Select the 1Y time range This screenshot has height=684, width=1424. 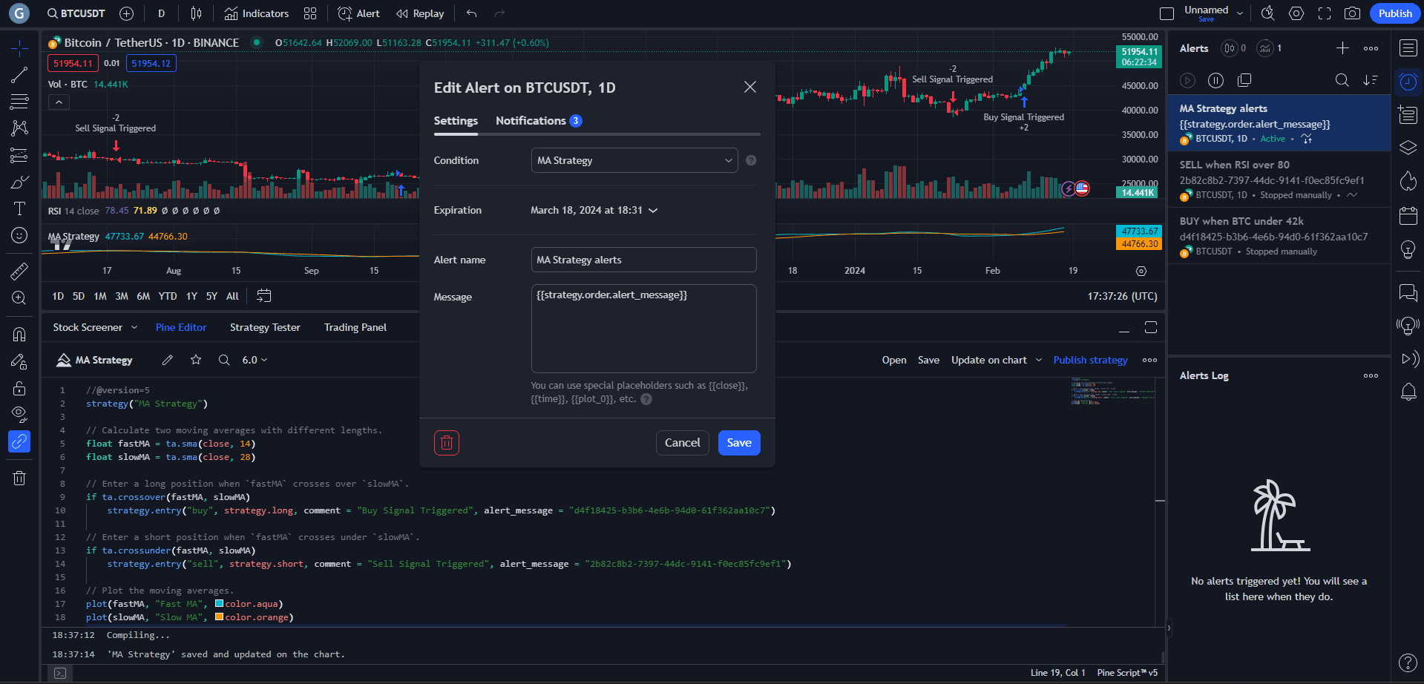click(x=191, y=296)
